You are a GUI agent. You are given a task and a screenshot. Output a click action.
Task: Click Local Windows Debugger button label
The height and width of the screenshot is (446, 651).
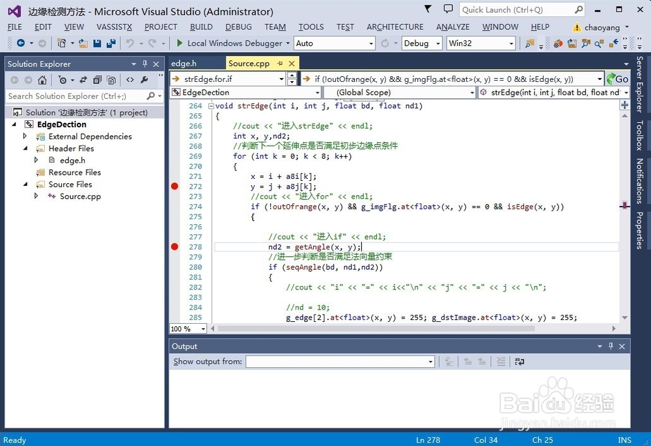[234, 43]
